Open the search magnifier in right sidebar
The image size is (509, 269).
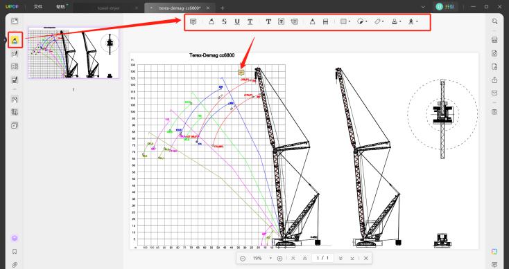[494, 21]
